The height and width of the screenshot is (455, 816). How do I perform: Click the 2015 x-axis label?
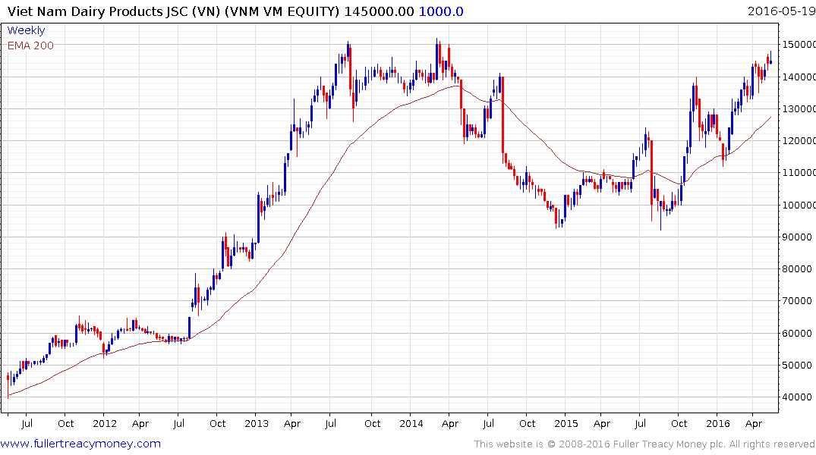pos(566,424)
